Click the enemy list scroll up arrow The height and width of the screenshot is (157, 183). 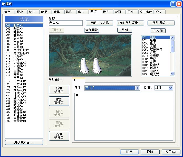pos(172,38)
